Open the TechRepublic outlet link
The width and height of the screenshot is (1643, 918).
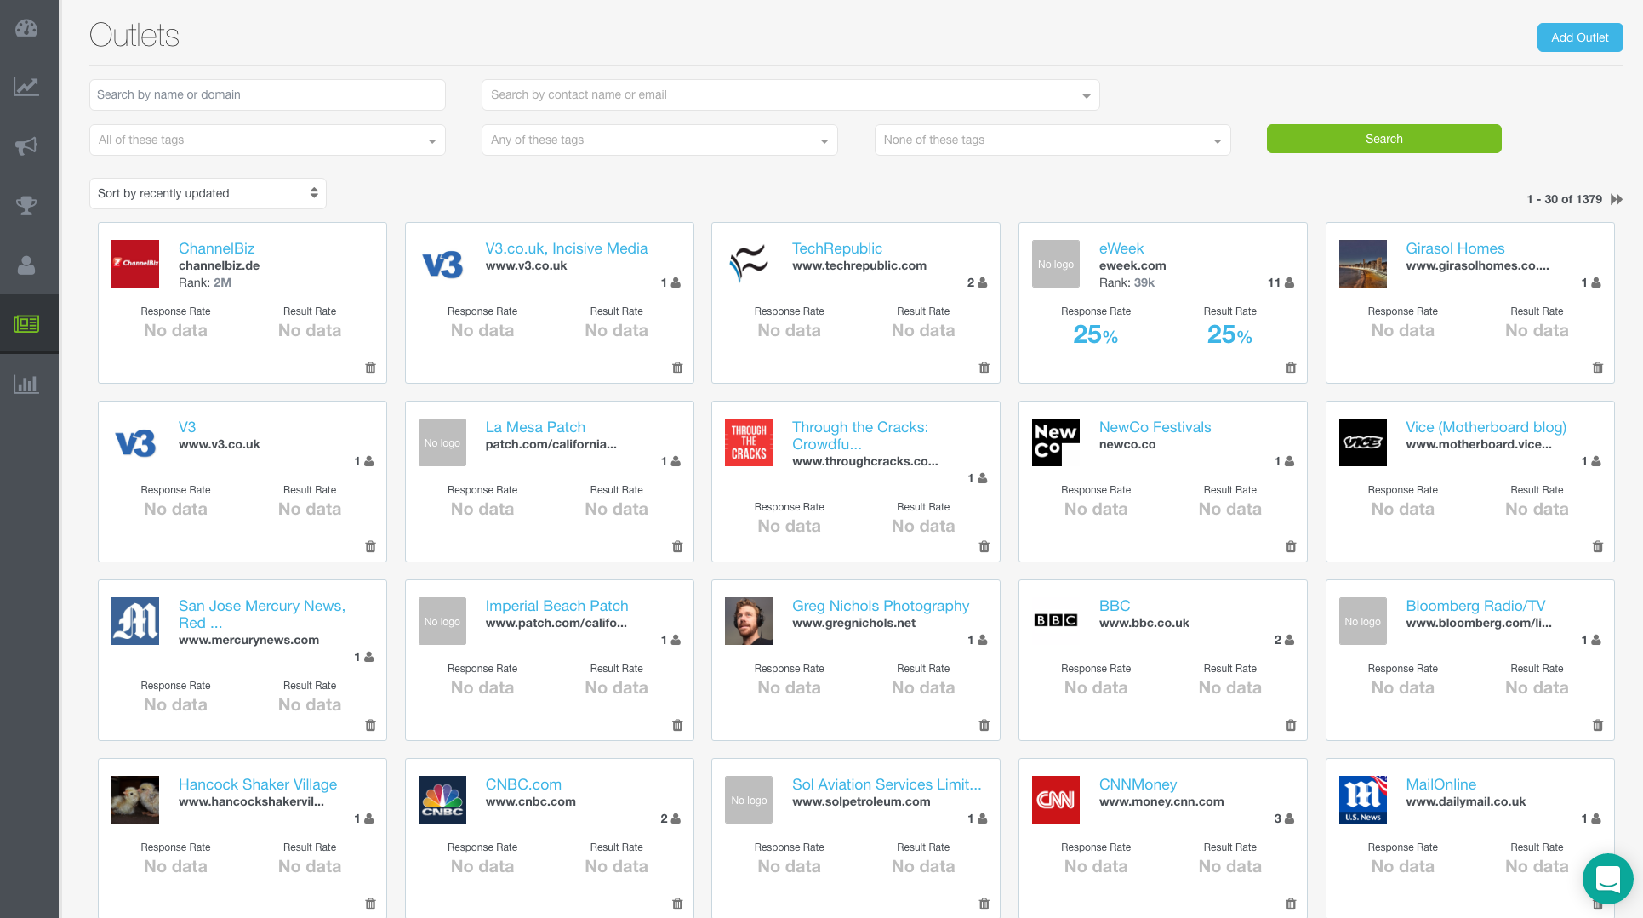(836, 248)
